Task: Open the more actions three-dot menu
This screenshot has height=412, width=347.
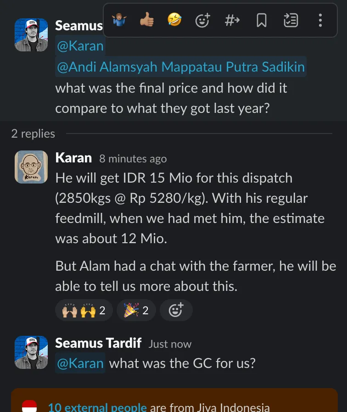Action: (320, 20)
